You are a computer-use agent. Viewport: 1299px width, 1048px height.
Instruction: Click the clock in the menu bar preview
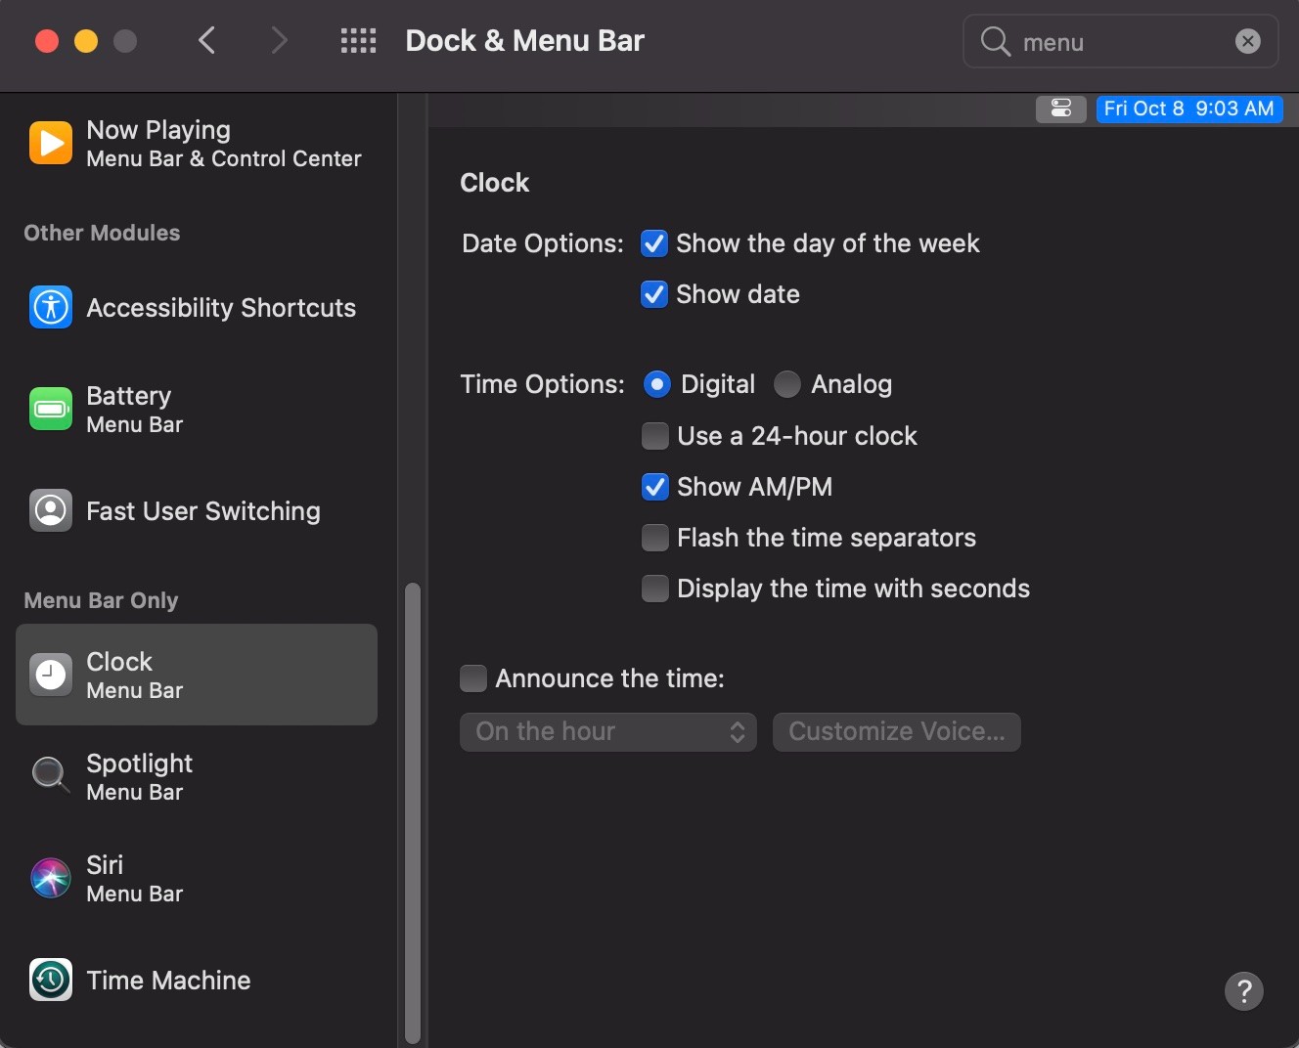point(1189,109)
